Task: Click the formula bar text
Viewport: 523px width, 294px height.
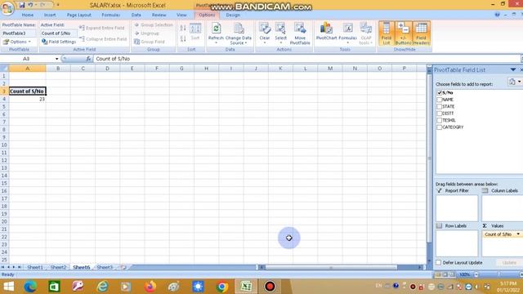Action: click(x=113, y=59)
